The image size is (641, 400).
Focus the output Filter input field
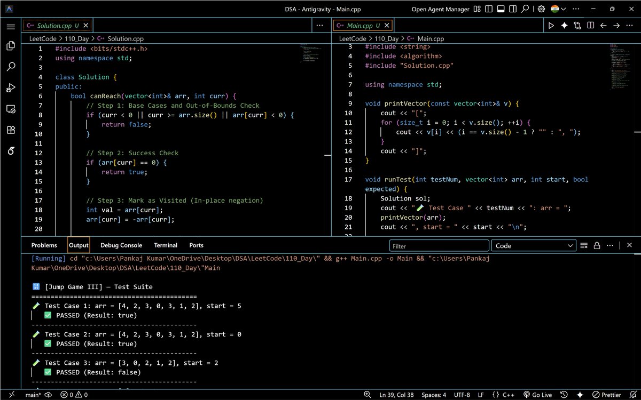[x=439, y=245]
